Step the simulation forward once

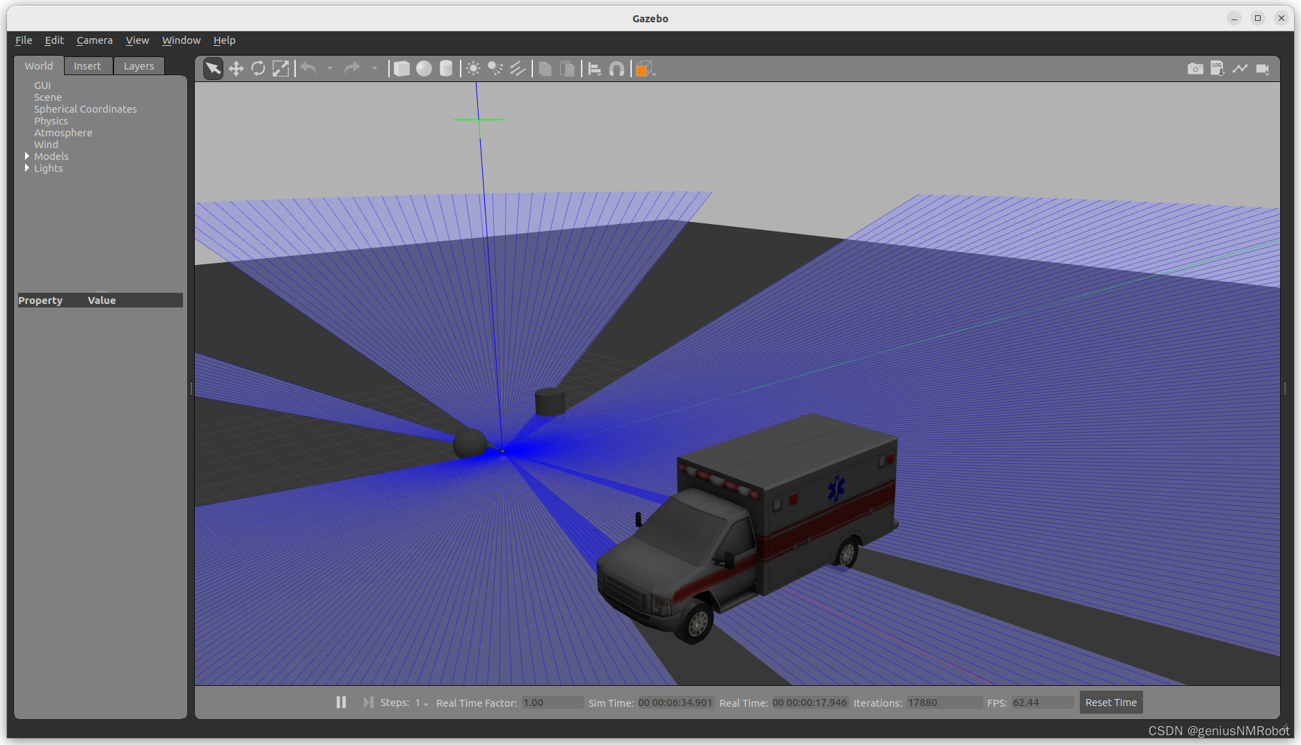click(x=368, y=702)
